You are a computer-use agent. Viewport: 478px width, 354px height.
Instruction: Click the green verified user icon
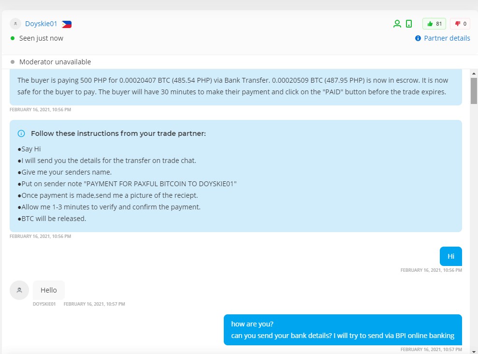397,24
